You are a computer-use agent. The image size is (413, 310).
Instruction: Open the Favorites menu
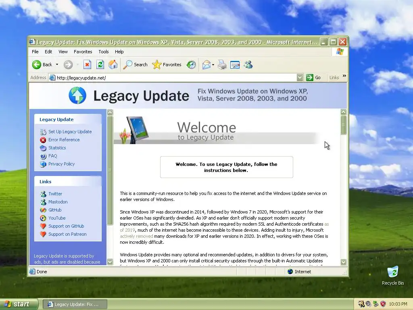pos(83,52)
